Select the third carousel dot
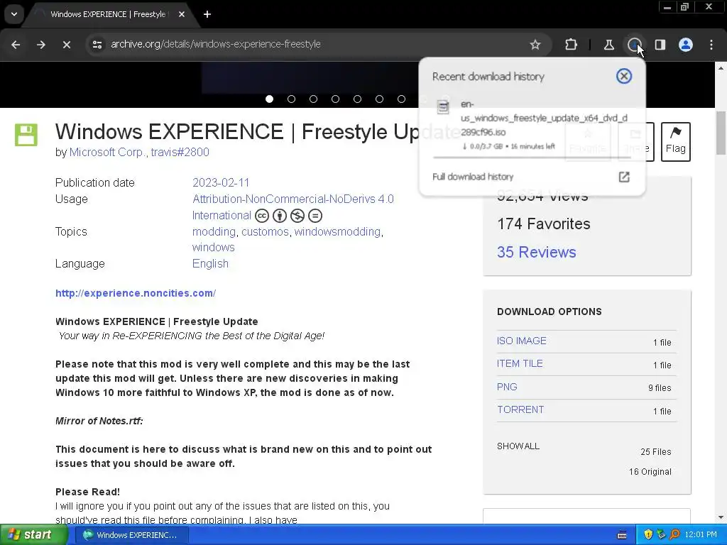This screenshot has height=545, width=727. tap(313, 99)
